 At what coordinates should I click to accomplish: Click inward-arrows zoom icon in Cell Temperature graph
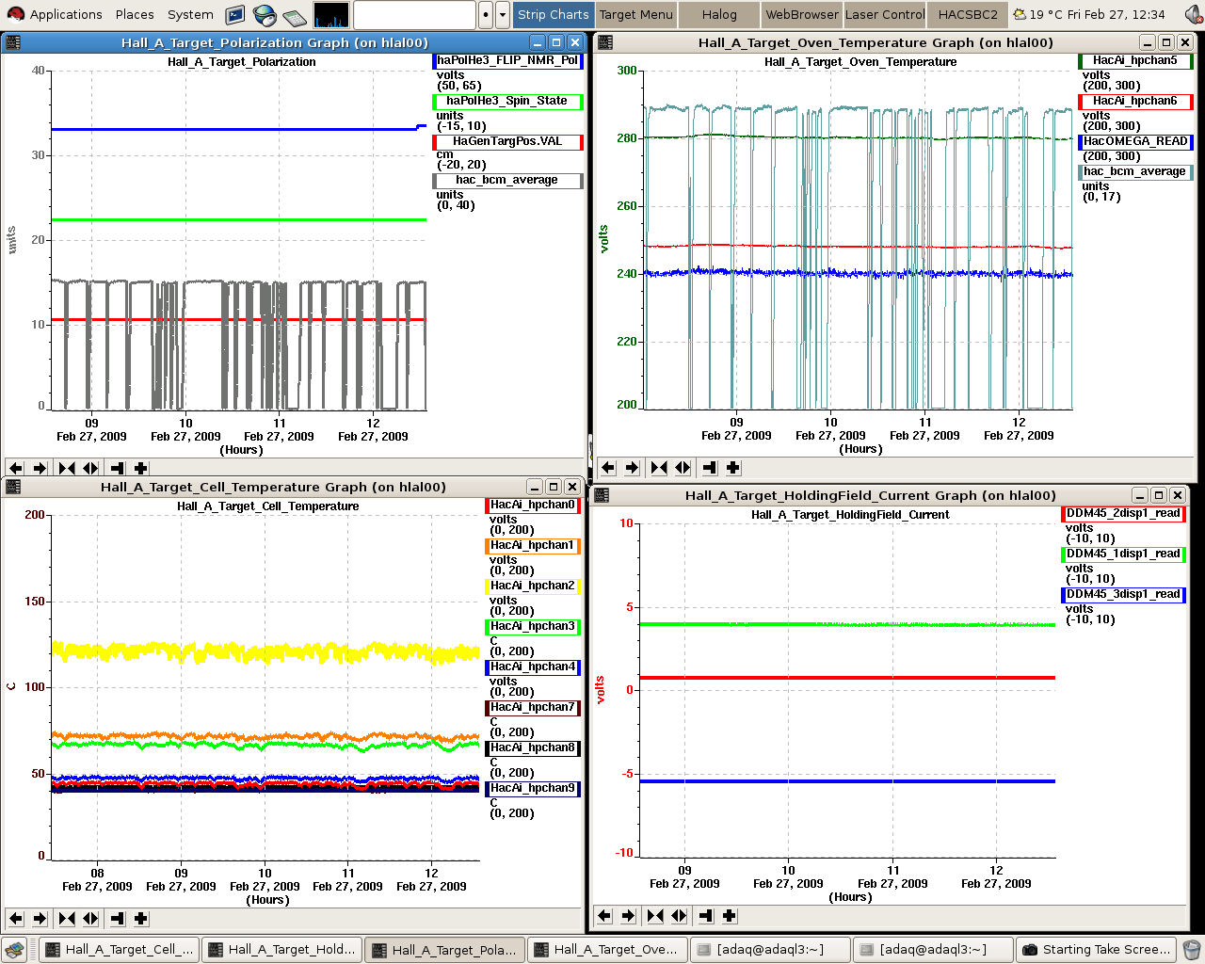pyautogui.click(x=66, y=918)
